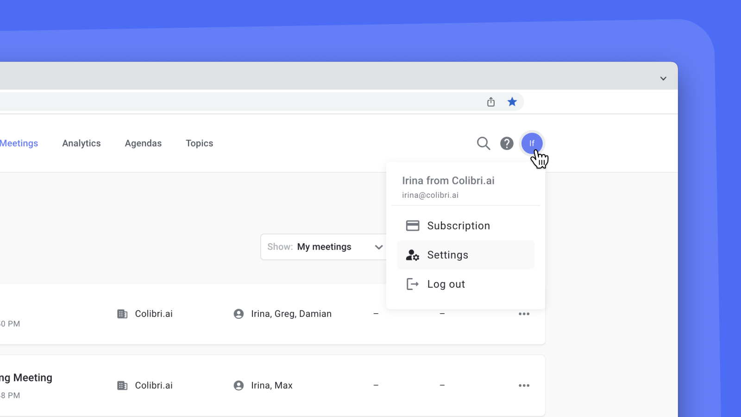Click the chevron at the browser window top right
The height and width of the screenshot is (417, 741).
tap(663, 78)
